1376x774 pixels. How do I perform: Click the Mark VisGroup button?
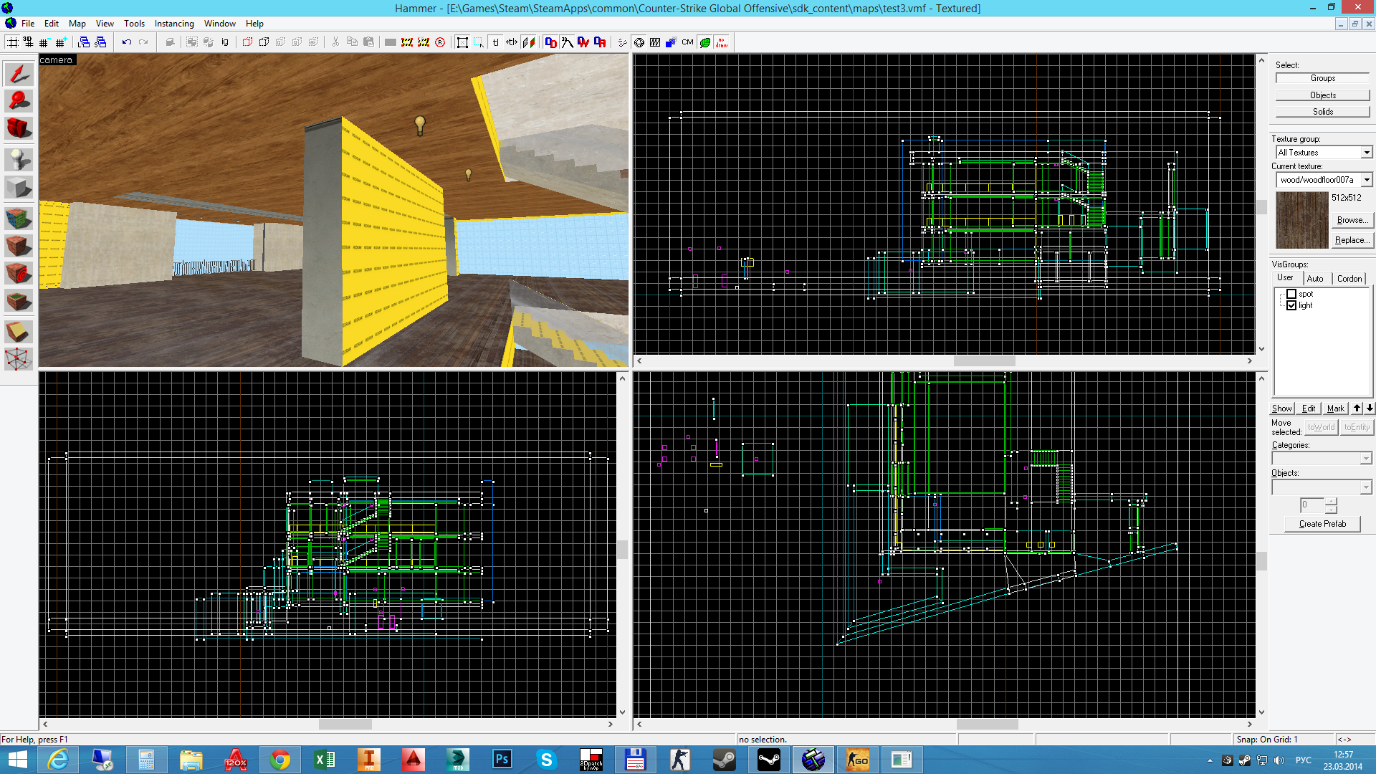(x=1335, y=408)
